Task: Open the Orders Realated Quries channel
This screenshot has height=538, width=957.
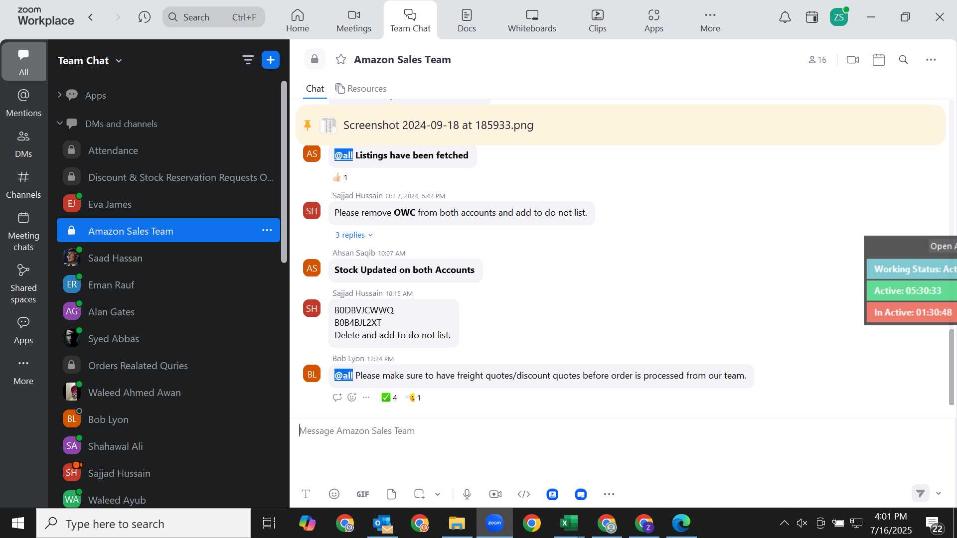Action: pyautogui.click(x=168, y=365)
